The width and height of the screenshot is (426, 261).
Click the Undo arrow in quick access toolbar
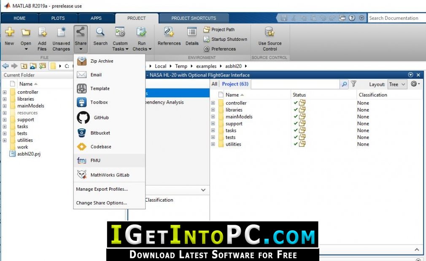323,18
